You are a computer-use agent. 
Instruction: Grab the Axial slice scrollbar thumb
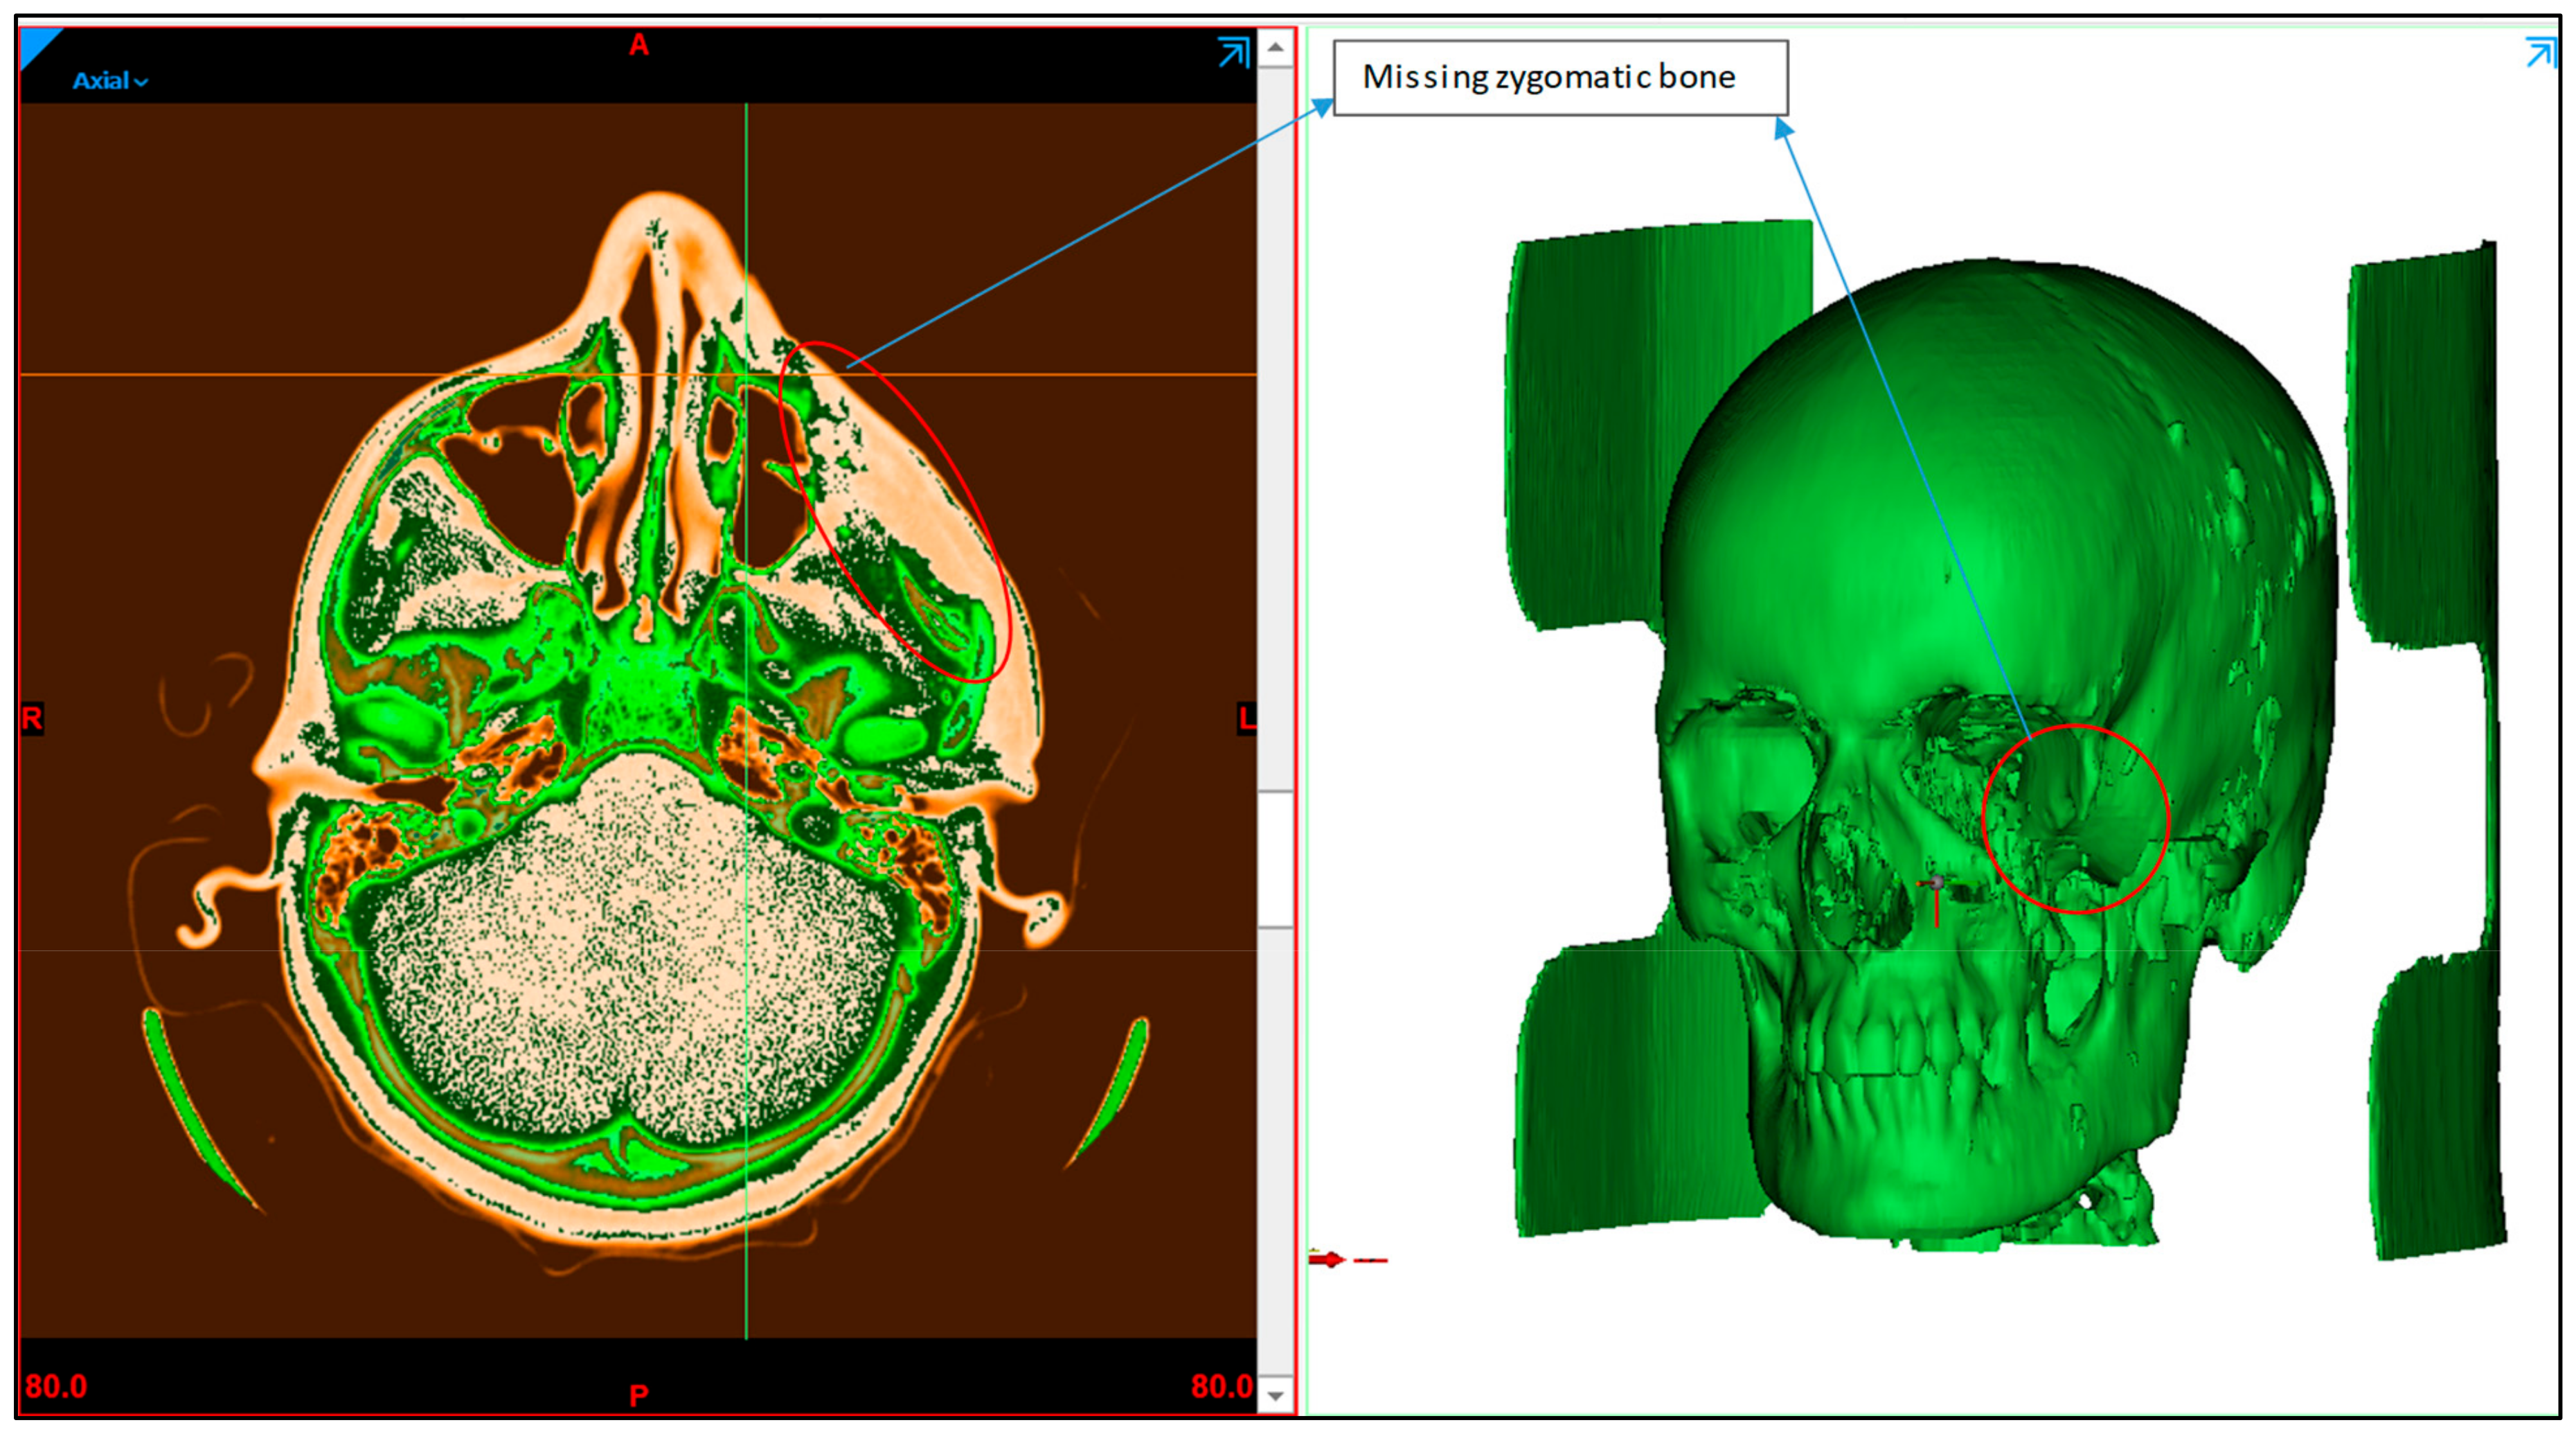click(x=1275, y=858)
